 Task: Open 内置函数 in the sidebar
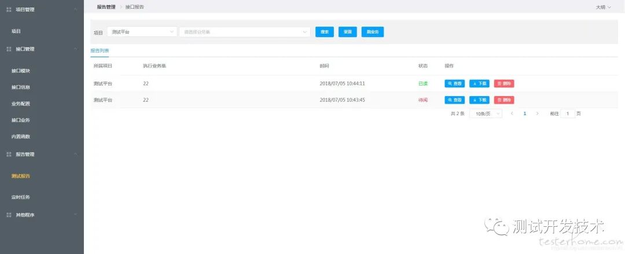(x=21, y=137)
